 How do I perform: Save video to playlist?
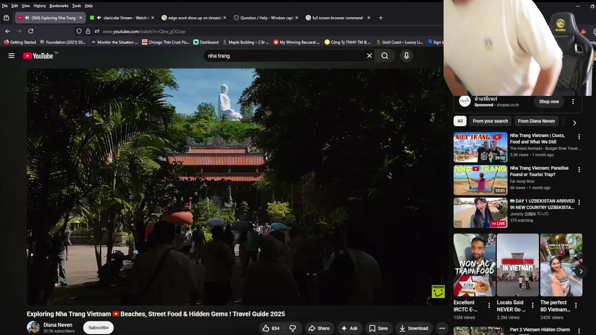point(378,328)
